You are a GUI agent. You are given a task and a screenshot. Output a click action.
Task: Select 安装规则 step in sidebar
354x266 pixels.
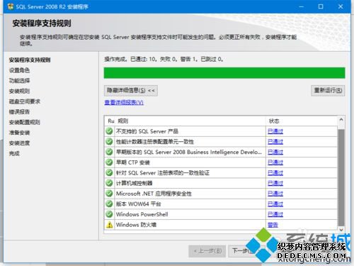pos(19,91)
